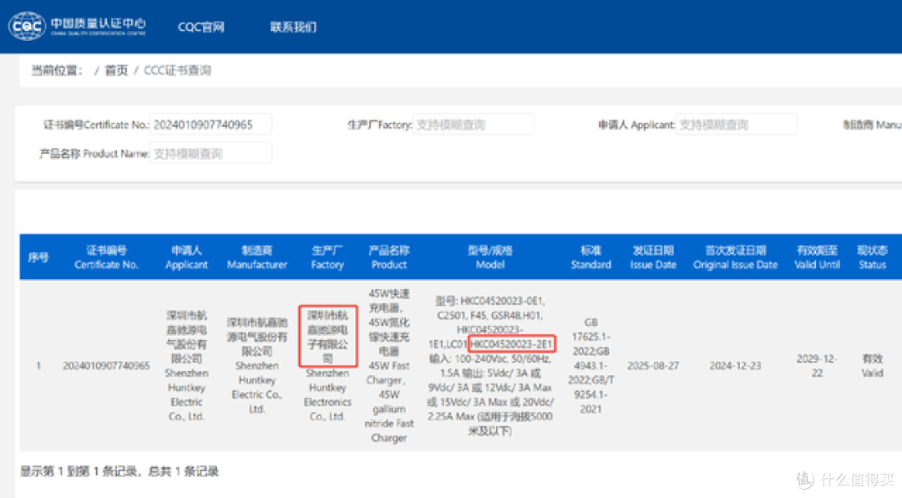This screenshot has width=902, height=498.
Task: Click the 产品名称 Product column header
Action: 389,257
